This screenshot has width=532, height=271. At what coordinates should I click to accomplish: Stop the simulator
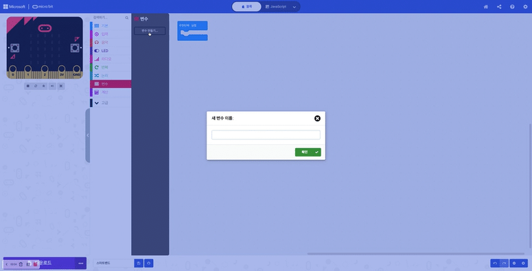(28, 86)
